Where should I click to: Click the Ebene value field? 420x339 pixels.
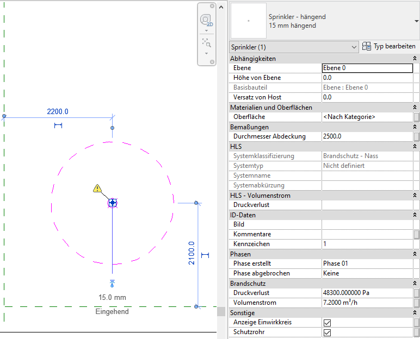coord(367,68)
